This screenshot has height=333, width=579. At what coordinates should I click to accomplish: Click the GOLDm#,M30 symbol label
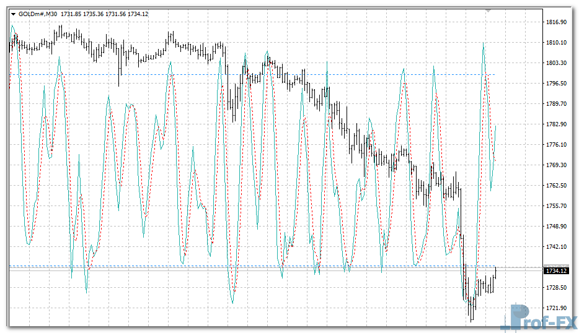38,14
